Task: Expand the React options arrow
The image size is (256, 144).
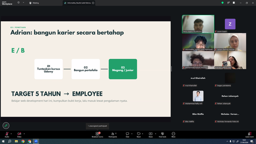Action: click(x=142, y=134)
